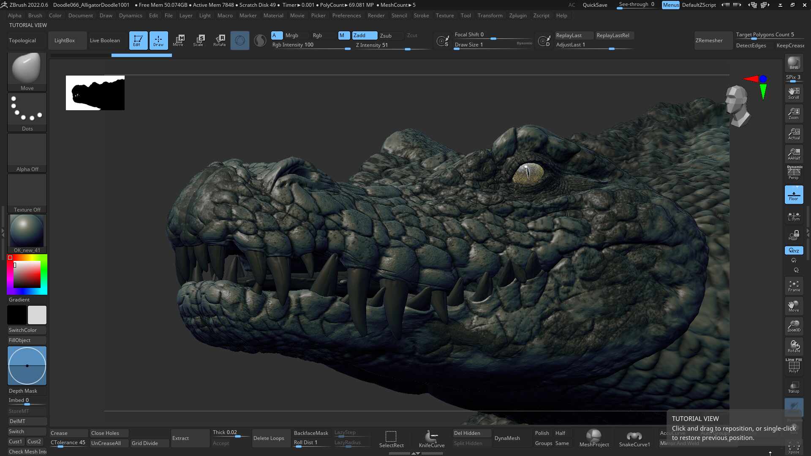The image size is (811, 456).
Task: Click the Rotate transform icon in top toolbar
Action: point(220,41)
